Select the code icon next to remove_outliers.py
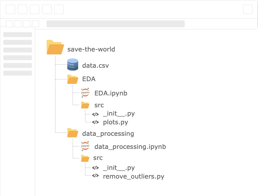This screenshot has height=196, width=258. [x=96, y=175]
